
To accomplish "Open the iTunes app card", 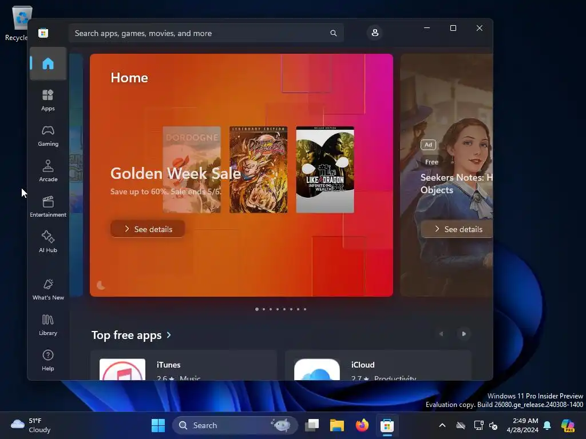I will point(184,365).
